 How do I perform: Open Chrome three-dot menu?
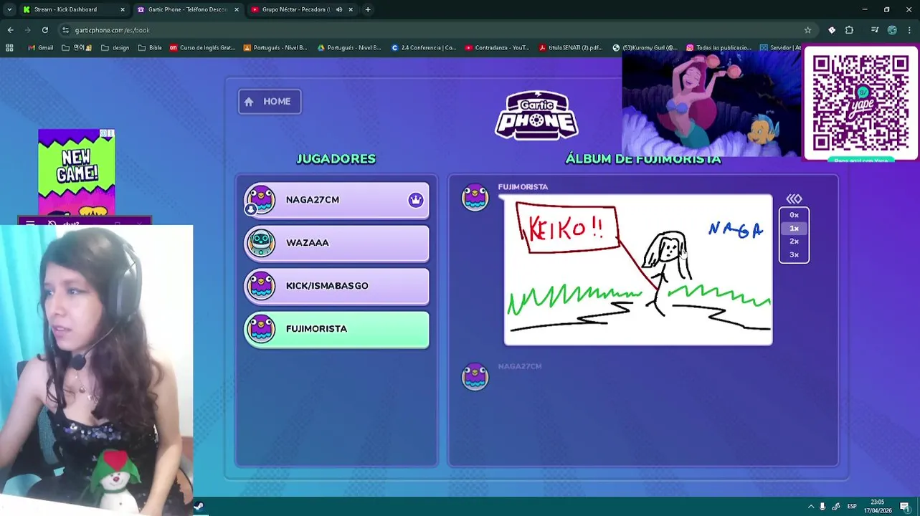coord(909,30)
